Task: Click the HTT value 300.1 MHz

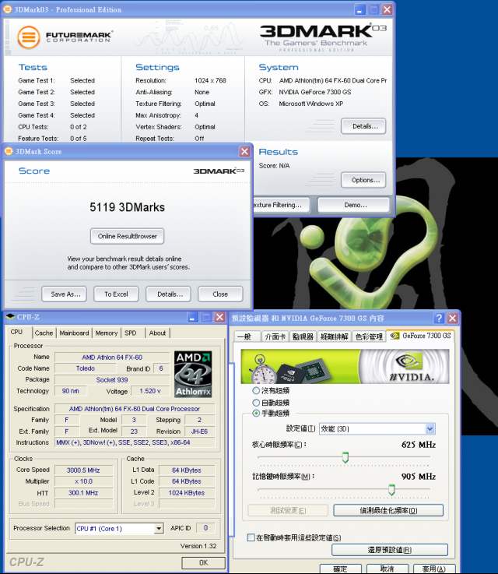Action: tap(83, 493)
